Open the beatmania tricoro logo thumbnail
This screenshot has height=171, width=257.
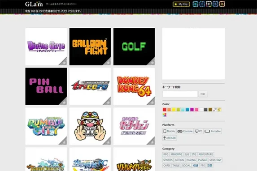pos(90,86)
